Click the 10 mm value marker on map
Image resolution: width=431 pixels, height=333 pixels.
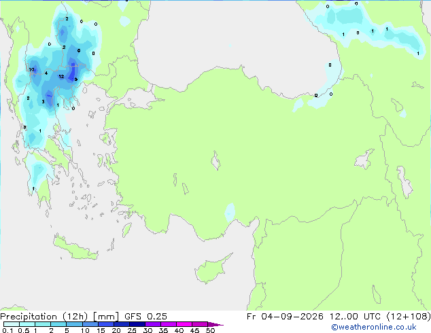pyautogui.click(x=31, y=69)
